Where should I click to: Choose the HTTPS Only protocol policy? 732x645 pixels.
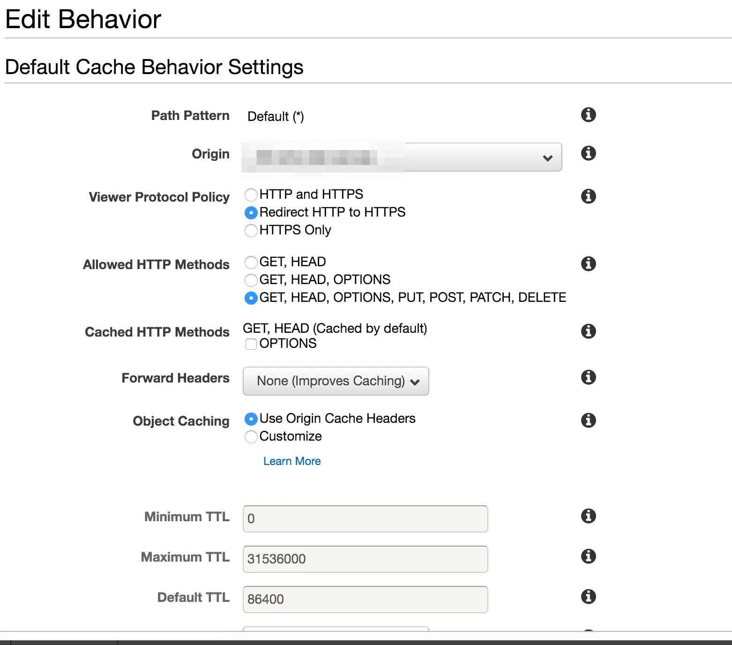coord(251,231)
